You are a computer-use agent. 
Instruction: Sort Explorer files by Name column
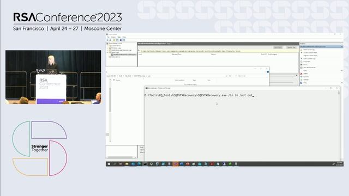pos(118,80)
